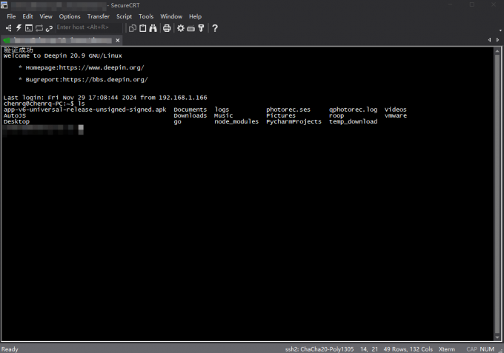Click the 'temp_download' directory name
Viewport: 504px width, 353px height.
tap(353, 121)
